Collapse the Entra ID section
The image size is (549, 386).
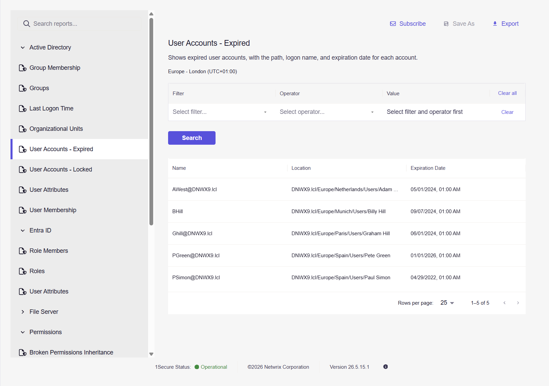tap(23, 230)
